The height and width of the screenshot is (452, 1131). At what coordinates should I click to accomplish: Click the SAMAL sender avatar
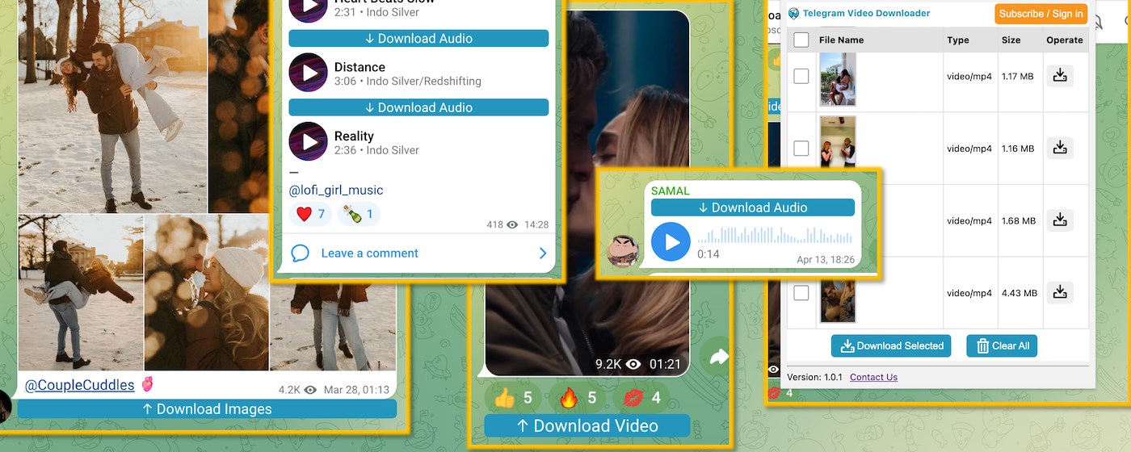pyautogui.click(x=623, y=252)
